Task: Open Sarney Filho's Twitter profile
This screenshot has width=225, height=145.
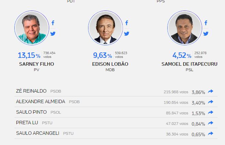Action: point(53,33)
